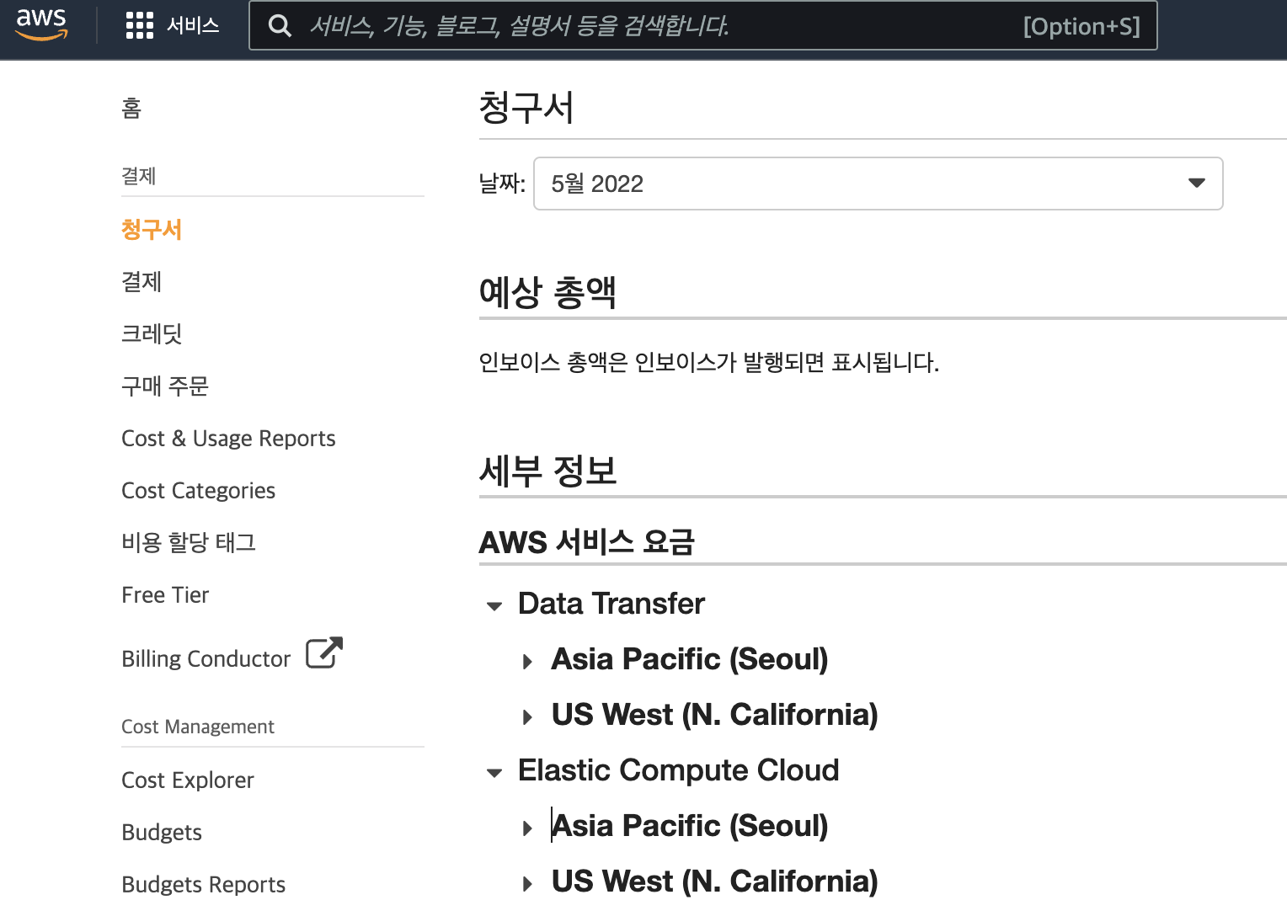Click Elastic Compute Cloud service label
The height and width of the screenshot is (916, 1287).
[x=678, y=770]
